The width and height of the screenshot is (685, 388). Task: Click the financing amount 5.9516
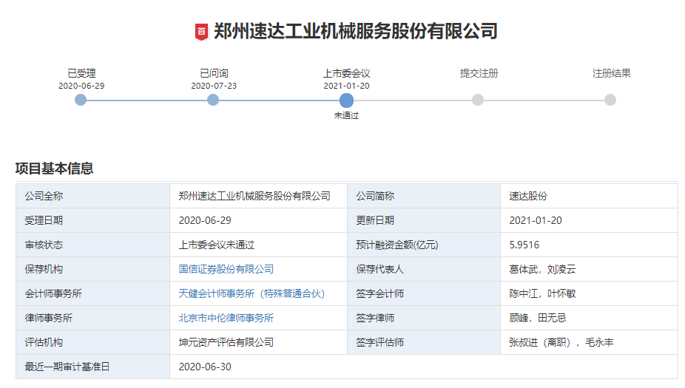[x=524, y=245]
